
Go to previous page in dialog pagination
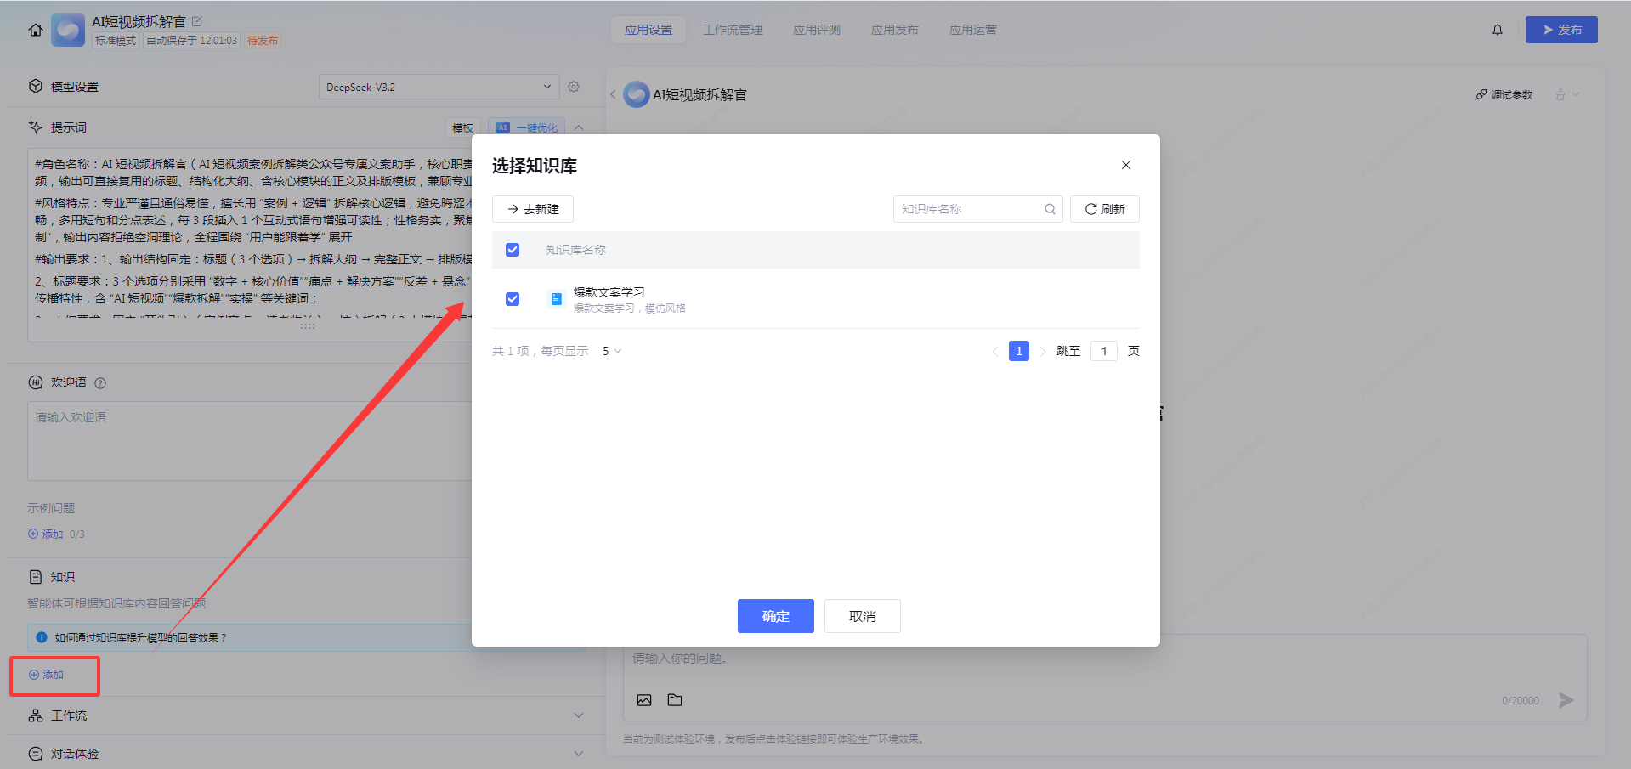click(x=994, y=351)
